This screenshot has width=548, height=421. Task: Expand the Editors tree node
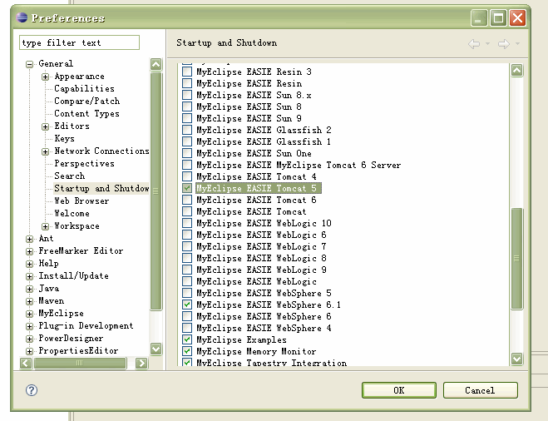[x=45, y=126]
